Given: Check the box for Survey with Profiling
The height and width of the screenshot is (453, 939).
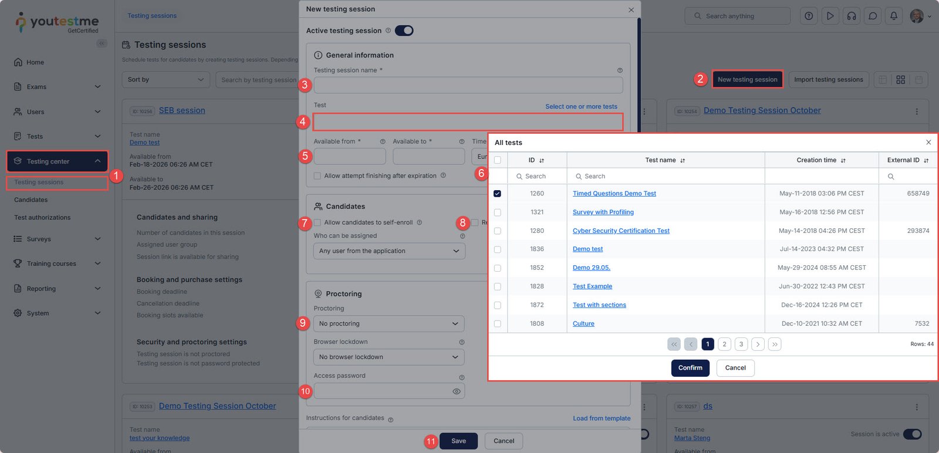Looking at the screenshot, I should tap(498, 212).
